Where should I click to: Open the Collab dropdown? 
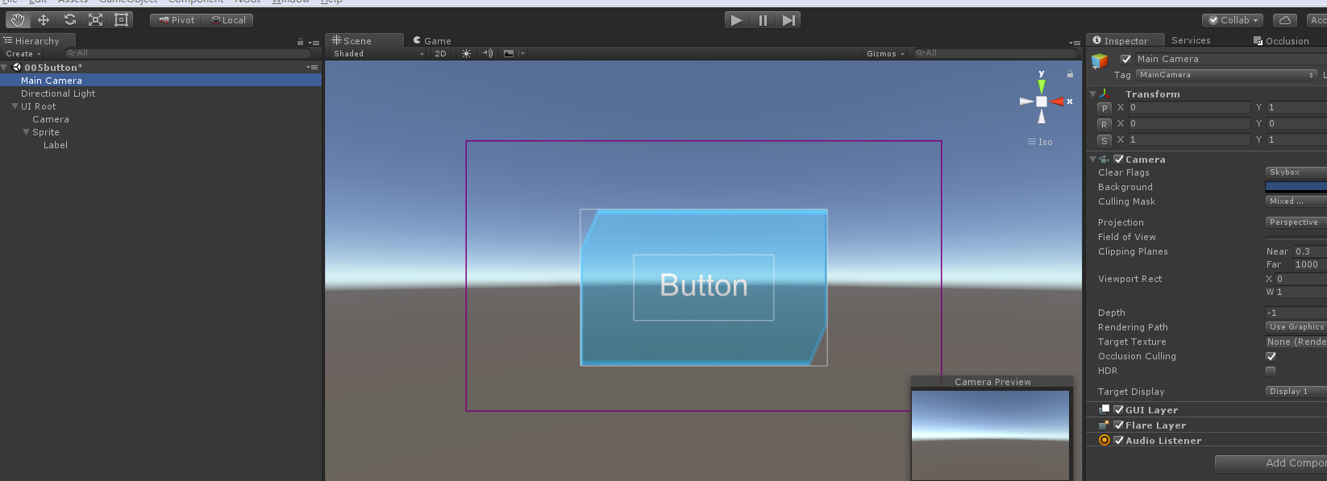(1233, 20)
